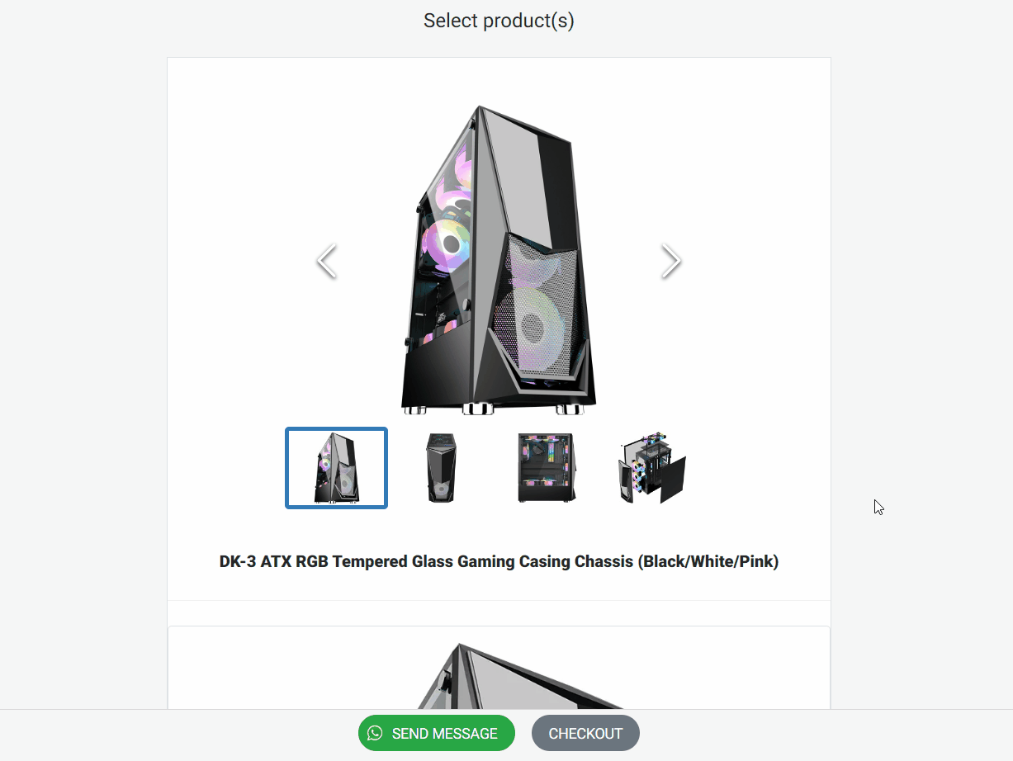Click the 'Select product(s)' heading

(499, 21)
